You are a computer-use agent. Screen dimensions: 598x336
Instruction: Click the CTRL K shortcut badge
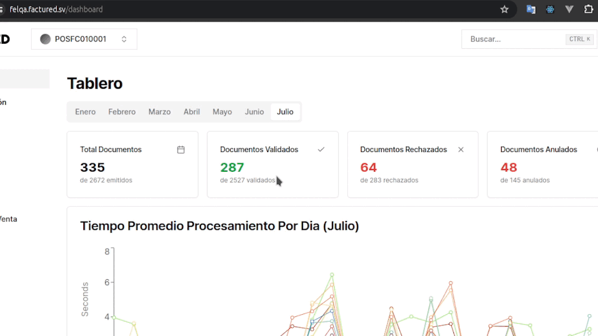click(579, 39)
